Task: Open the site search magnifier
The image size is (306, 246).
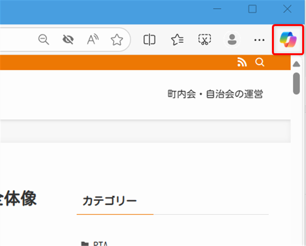Action: [x=260, y=62]
